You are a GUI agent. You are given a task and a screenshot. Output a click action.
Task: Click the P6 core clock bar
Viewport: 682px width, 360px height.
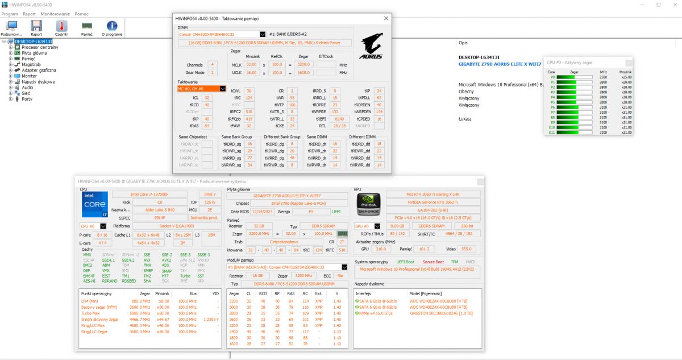(574, 107)
